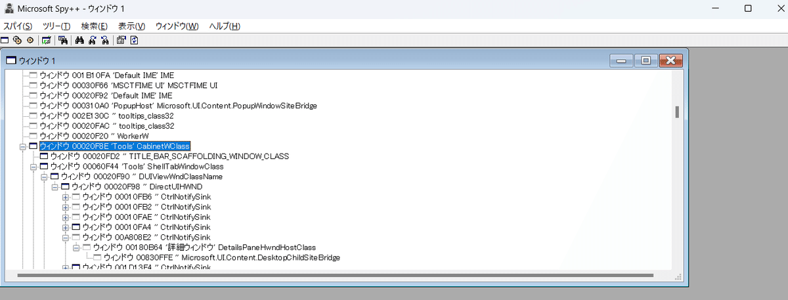Image resolution: width=788 pixels, height=300 pixels.
Task: Select window 002E130C tooltips_class32 row
Action: pos(106,116)
